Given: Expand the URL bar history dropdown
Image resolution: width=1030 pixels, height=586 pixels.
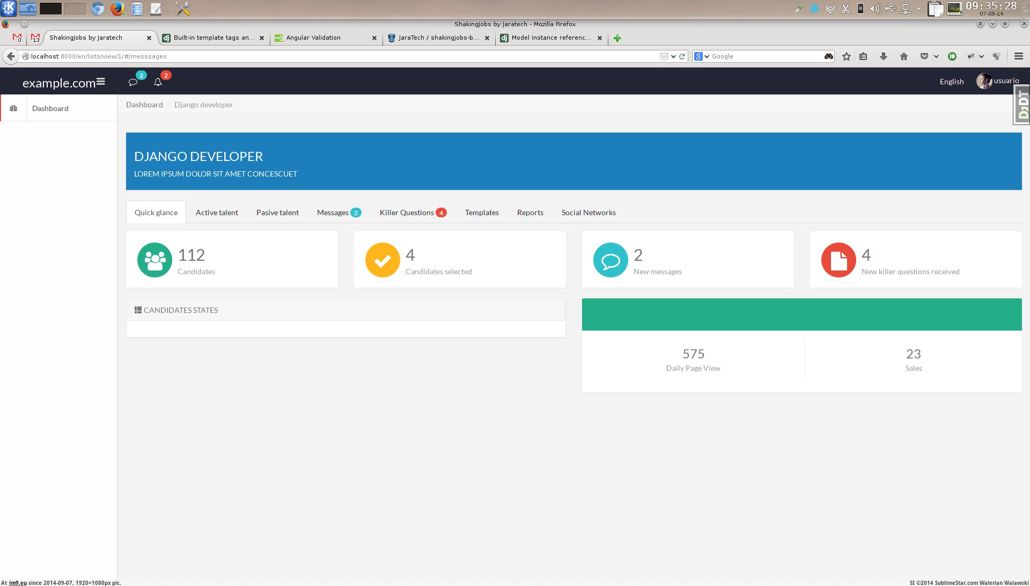Looking at the screenshot, I should tap(673, 56).
